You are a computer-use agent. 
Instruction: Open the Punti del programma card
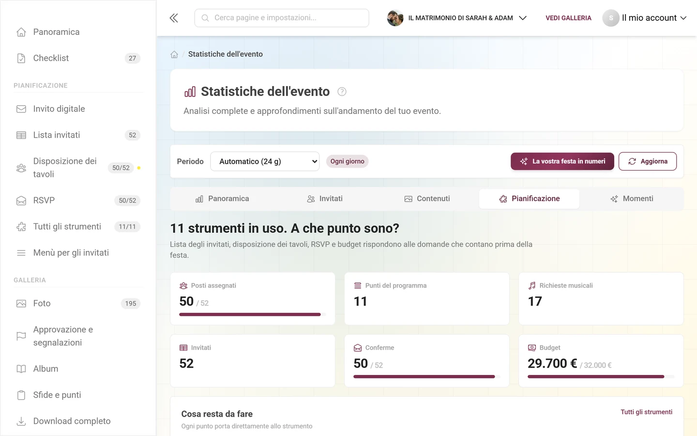427,298
